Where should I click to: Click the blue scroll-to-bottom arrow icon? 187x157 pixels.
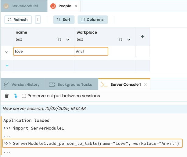(16, 96)
